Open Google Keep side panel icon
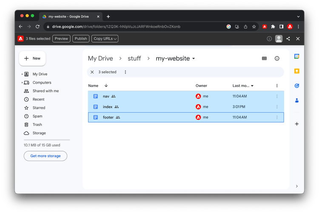The image size is (319, 213). [x=297, y=71]
